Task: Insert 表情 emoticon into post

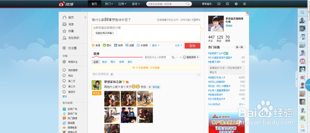Action: [x=96, y=45]
